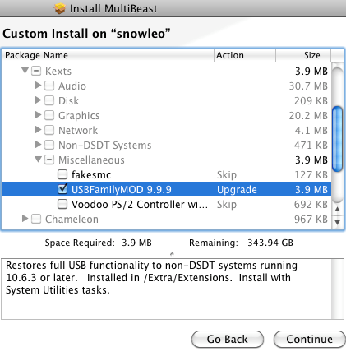
Task: Select the Miscellaneous row label
Action: point(91,160)
